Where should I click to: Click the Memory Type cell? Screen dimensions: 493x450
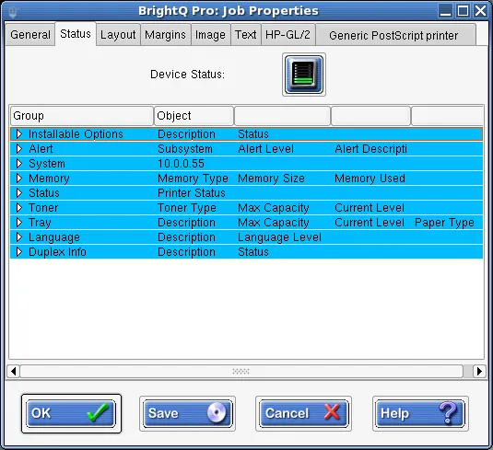[x=193, y=179]
